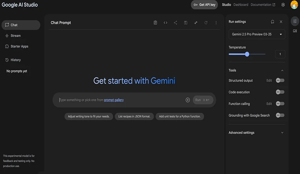Click the Temperature value field
The height and width of the screenshot is (174, 300).
(x=280, y=54)
